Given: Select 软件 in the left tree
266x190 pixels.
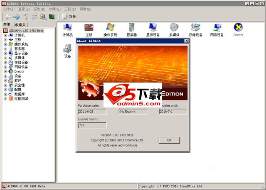Looking at the screenshot, I should [x=17, y=80].
